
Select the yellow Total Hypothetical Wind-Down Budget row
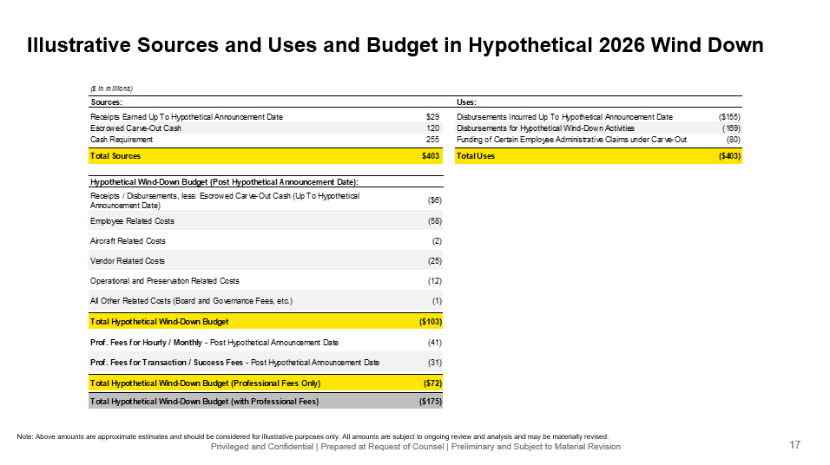pyautogui.click(x=265, y=322)
